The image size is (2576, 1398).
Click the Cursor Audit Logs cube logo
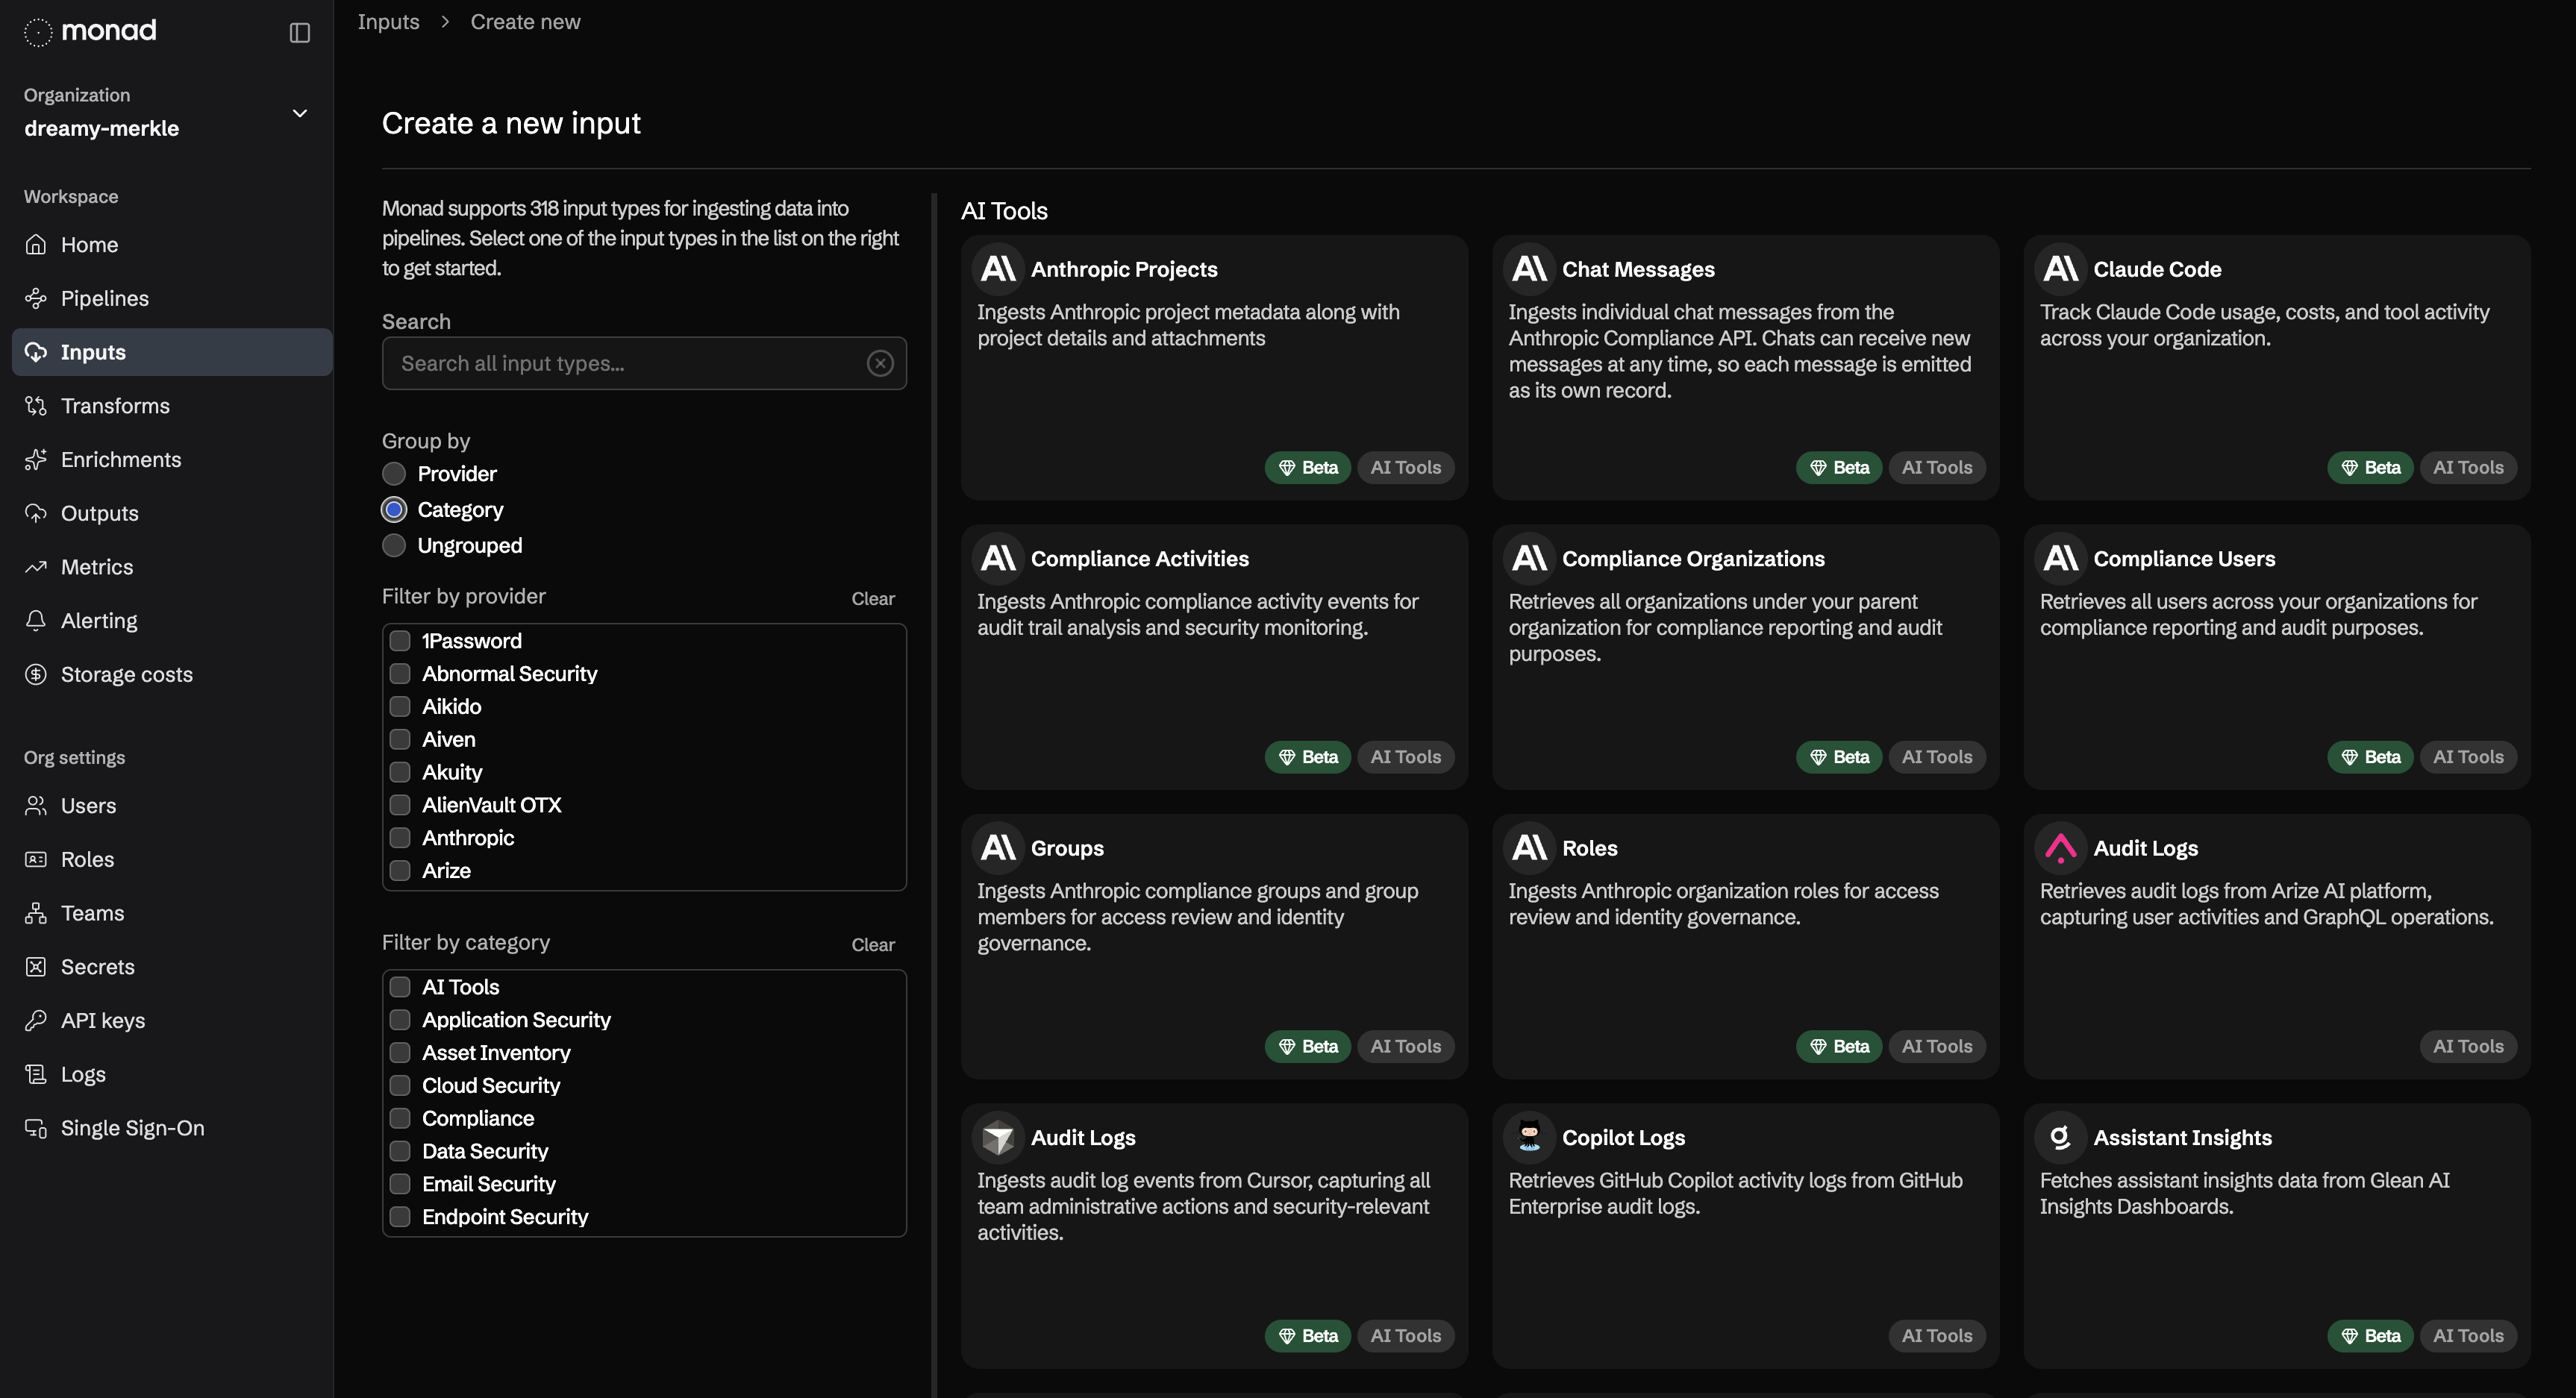(x=998, y=1137)
